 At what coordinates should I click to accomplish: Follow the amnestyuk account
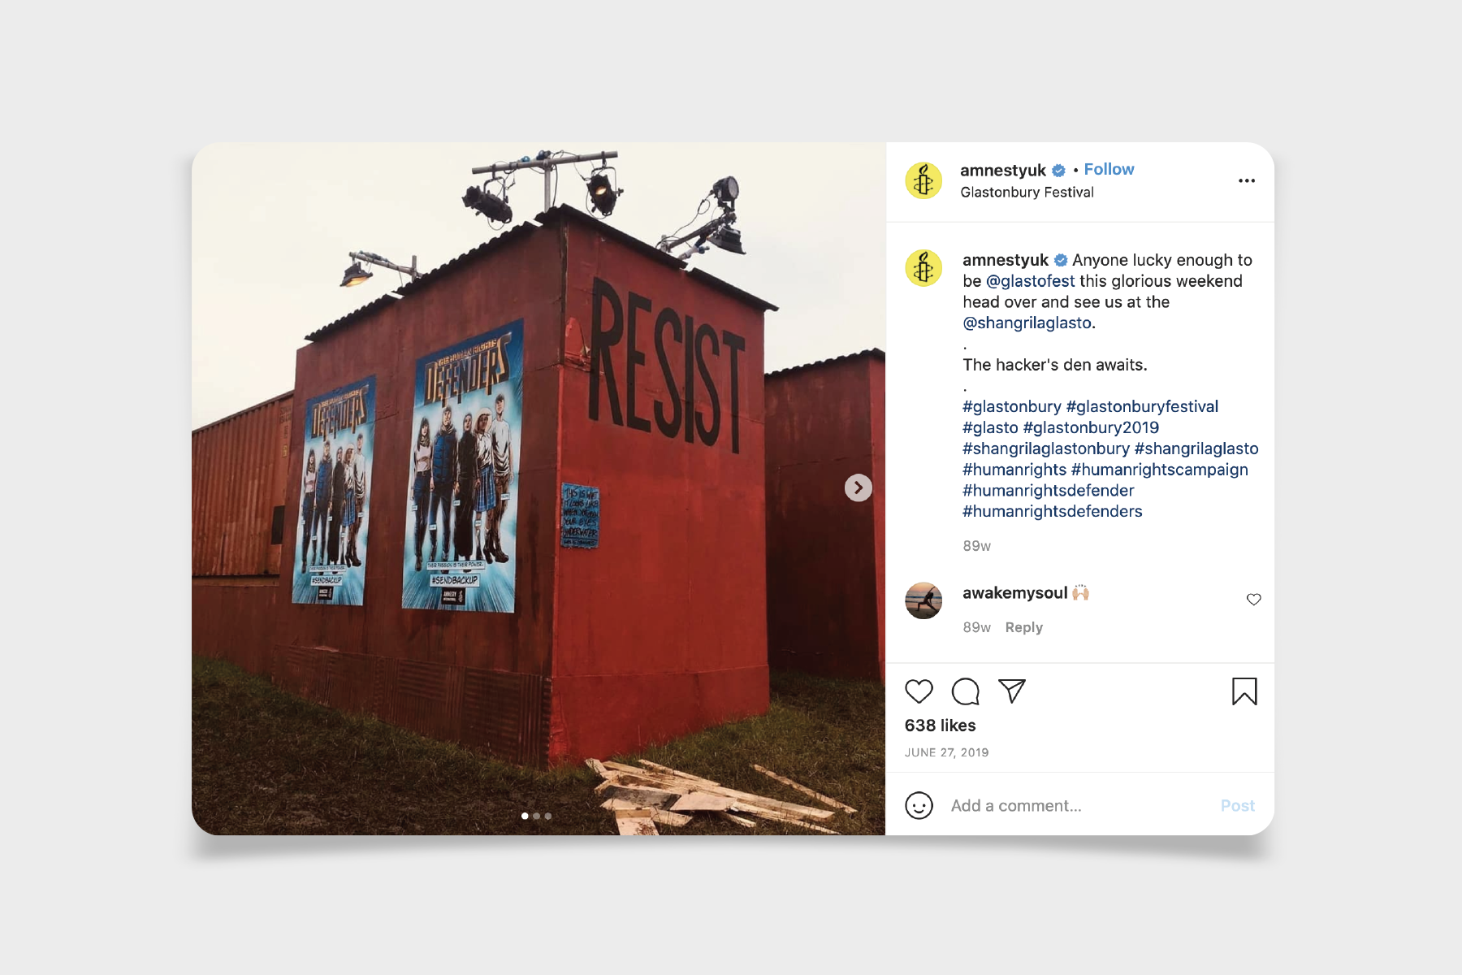coord(1109,169)
